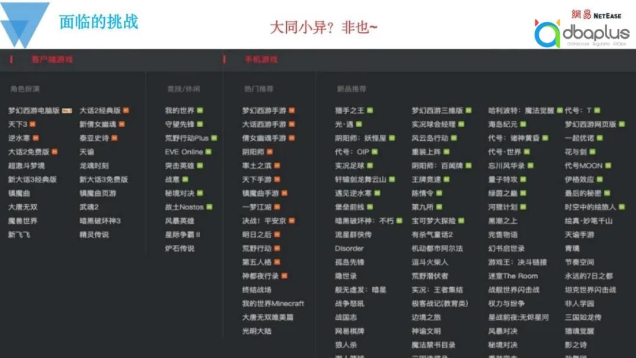
Task: Select 实况球会经理 entry
Action: pyautogui.click(x=433, y=124)
